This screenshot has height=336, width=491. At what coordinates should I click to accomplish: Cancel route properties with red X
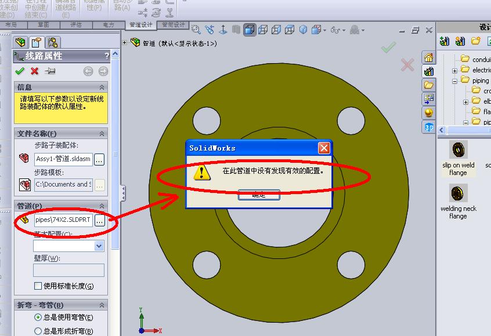click(x=34, y=71)
